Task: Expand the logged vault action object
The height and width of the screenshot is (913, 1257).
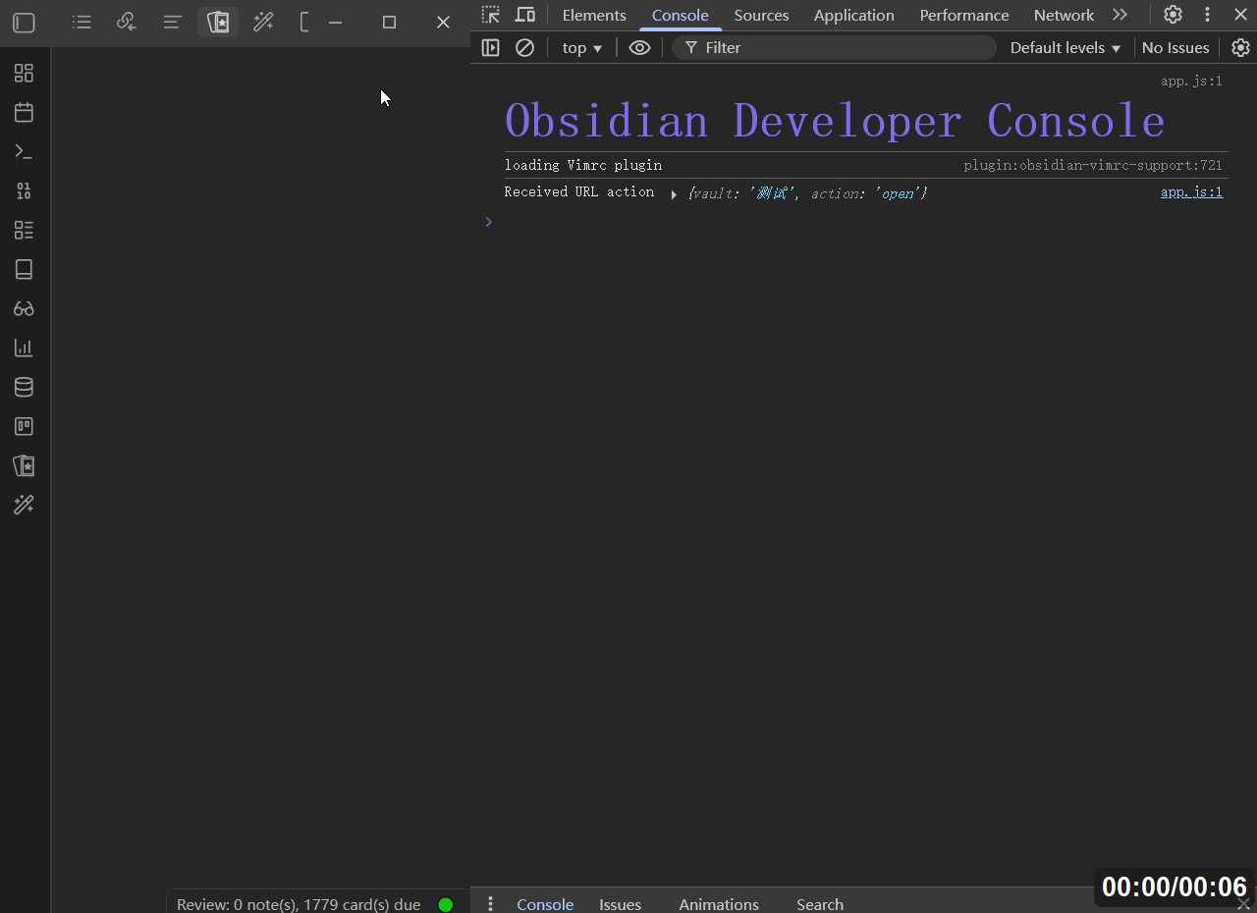Action: click(x=674, y=194)
